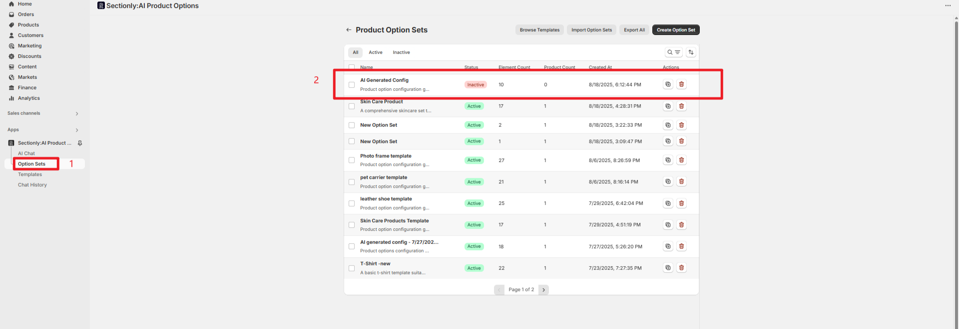This screenshot has width=959, height=329.
Task: Click the search and filter icon
Action: [x=673, y=52]
